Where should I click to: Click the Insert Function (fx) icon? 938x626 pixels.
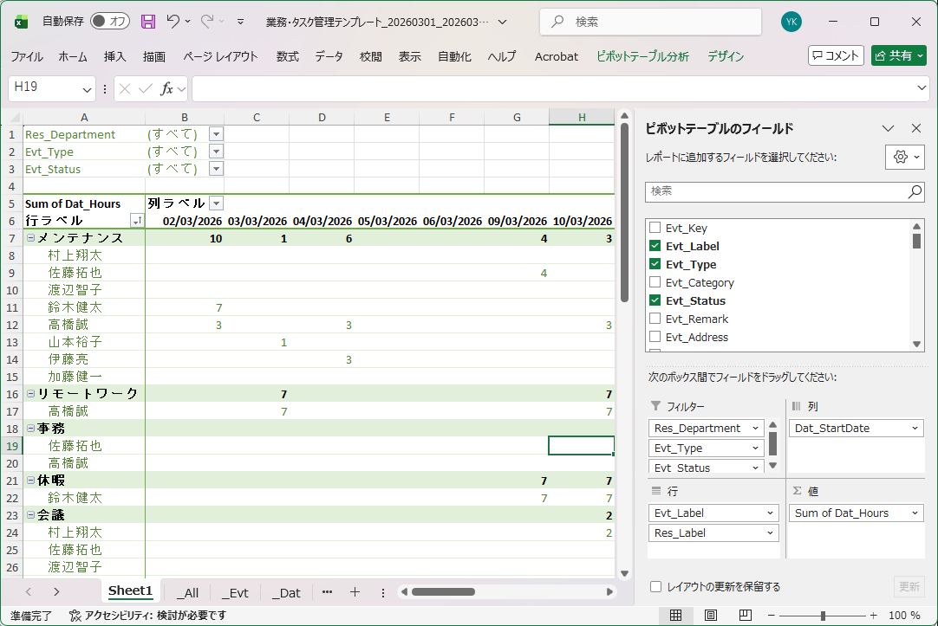click(168, 88)
